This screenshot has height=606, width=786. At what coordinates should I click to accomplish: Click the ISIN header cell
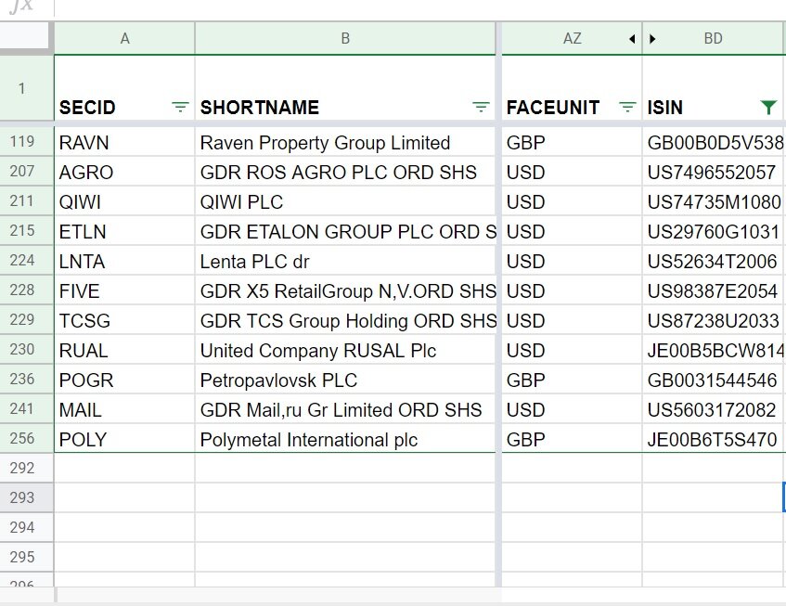[713, 88]
